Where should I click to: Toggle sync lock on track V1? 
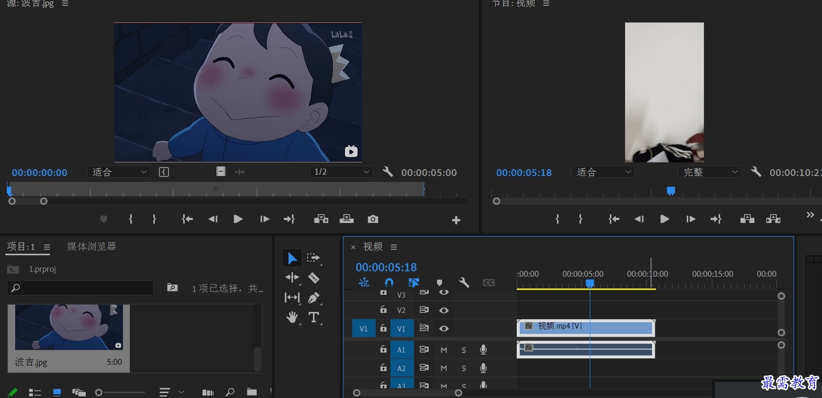(424, 328)
